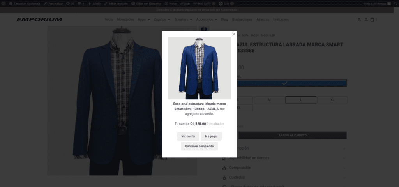The width and height of the screenshot is (399, 187).
Task: Click Continuar comprando in the popup
Action: coord(199,146)
